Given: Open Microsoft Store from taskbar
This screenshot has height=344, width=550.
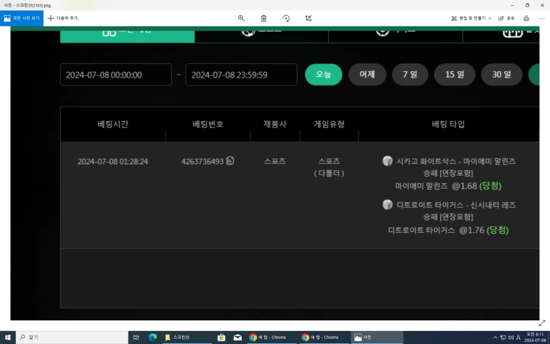Looking at the screenshot, I should coord(221,337).
